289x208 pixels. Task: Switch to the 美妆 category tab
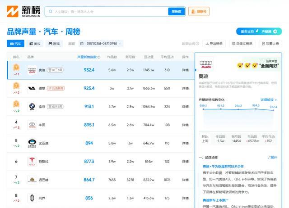point(34,44)
